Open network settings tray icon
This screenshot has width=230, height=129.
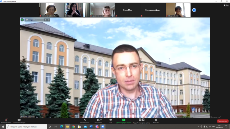[x=207, y=126]
